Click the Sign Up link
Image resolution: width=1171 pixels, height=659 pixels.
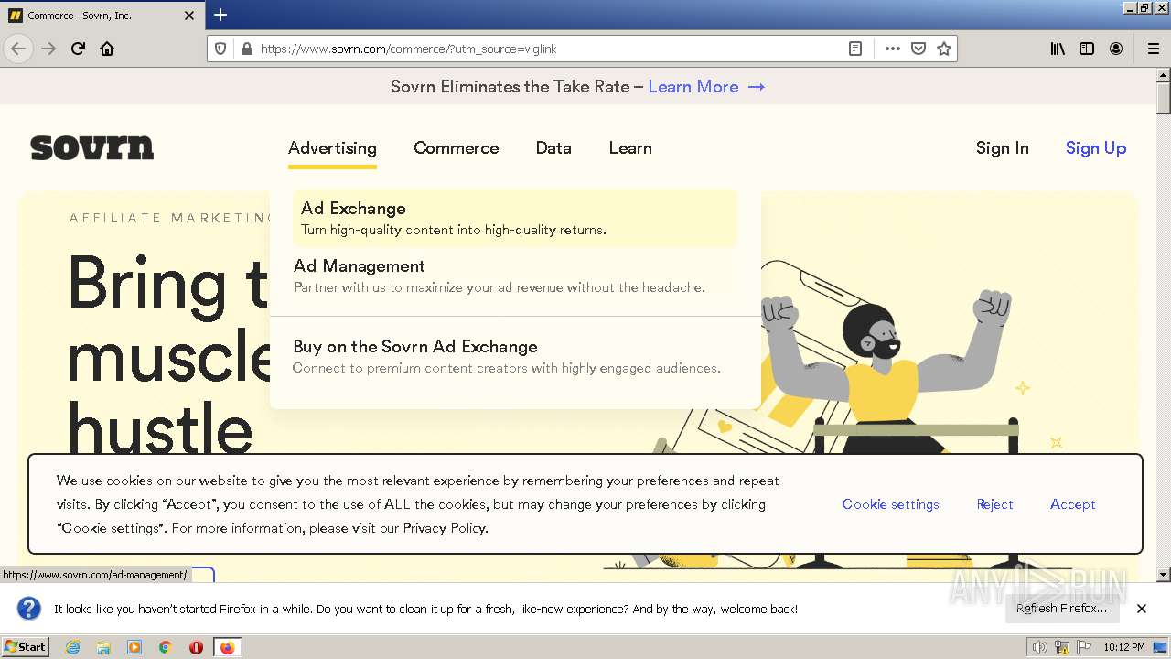pos(1095,148)
